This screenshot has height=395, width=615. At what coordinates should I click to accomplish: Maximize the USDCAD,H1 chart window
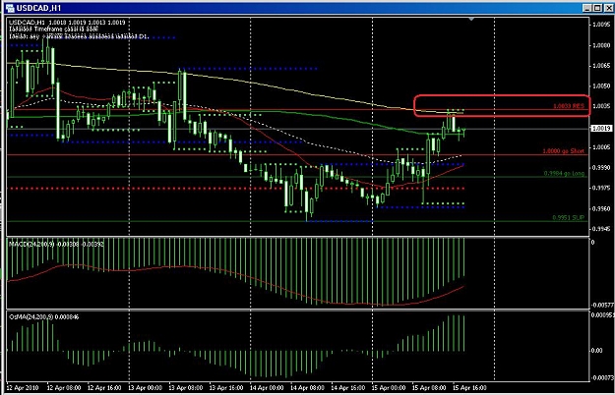597,8
